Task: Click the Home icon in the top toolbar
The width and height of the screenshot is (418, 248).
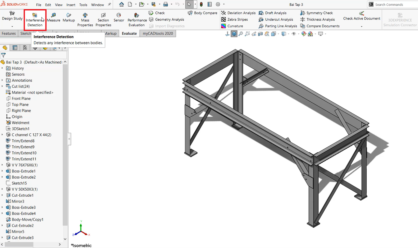Action: click(122, 4)
